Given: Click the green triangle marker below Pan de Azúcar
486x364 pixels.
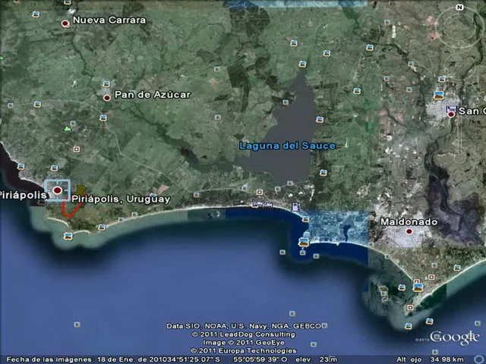Looking at the screenshot, I should 68,129.
